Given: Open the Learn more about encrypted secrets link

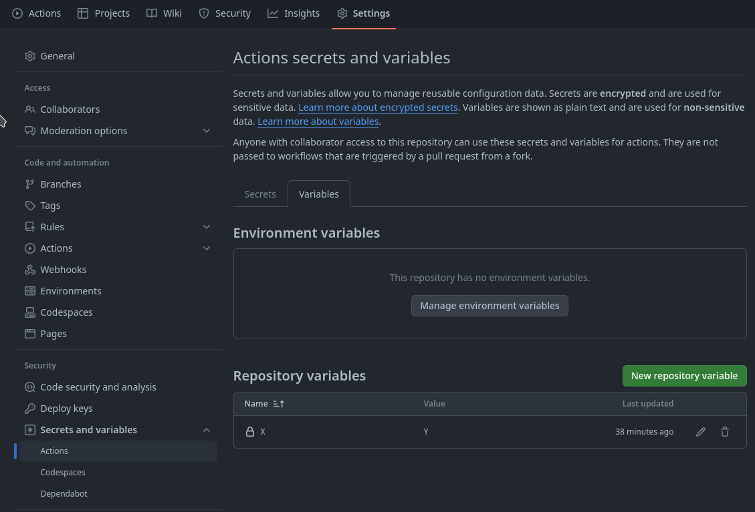Looking at the screenshot, I should coord(378,107).
